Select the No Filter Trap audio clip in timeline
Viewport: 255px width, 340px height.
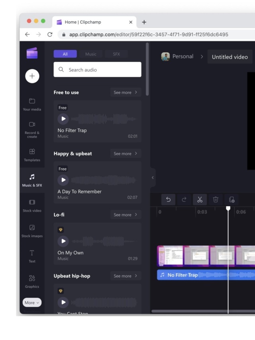click(x=206, y=275)
